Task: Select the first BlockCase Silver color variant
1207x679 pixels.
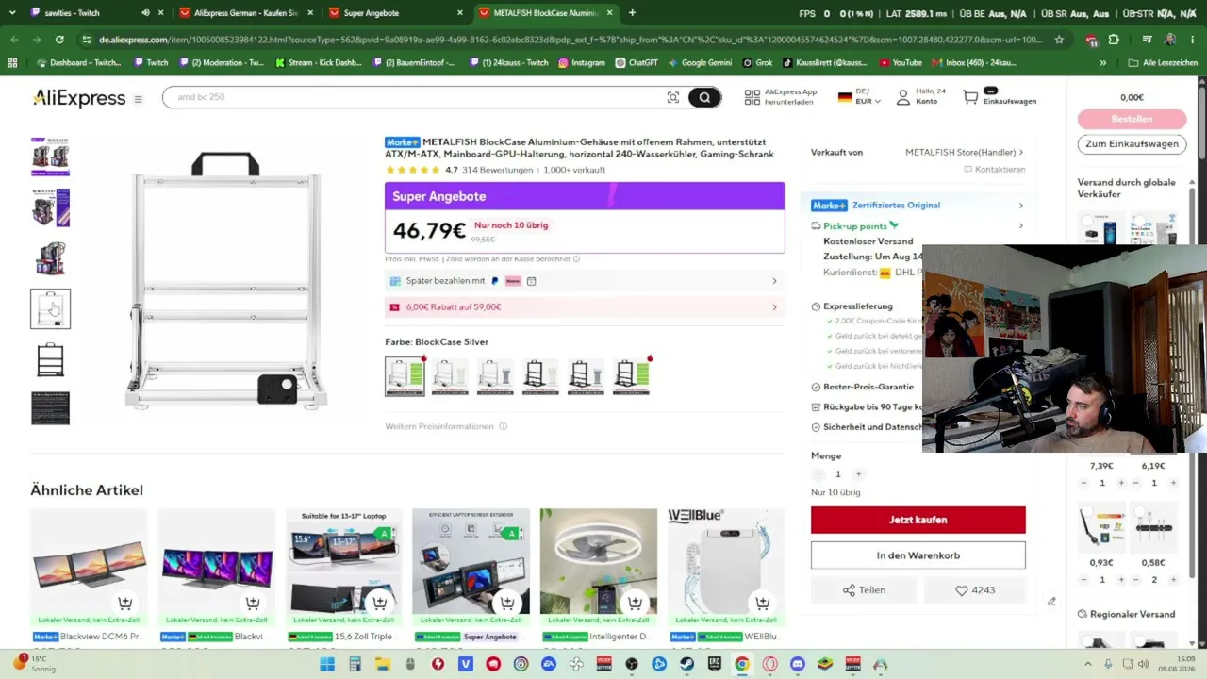Action: click(x=405, y=376)
